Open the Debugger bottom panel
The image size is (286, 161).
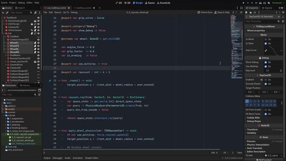(x=58, y=158)
